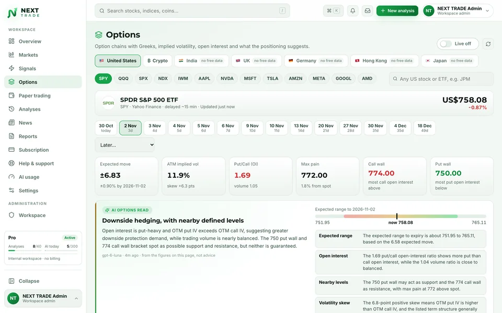Click the NT avatar in top bar
This screenshot has height=313, width=502.
(428, 11)
